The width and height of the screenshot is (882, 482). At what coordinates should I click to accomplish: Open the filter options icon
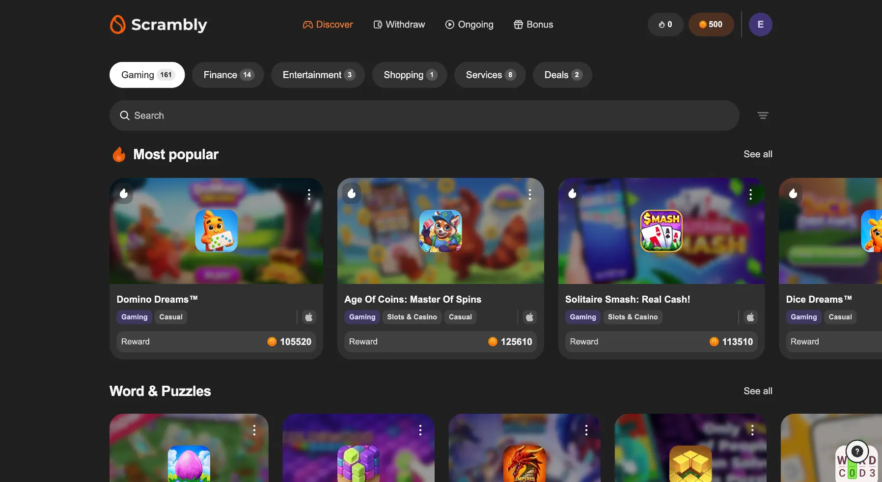click(x=763, y=115)
